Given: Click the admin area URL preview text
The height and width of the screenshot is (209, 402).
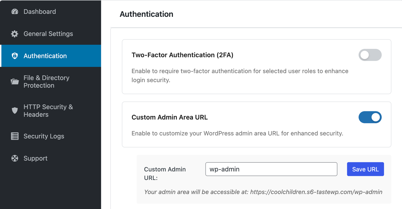Looking at the screenshot, I should pyautogui.click(x=263, y=192).
